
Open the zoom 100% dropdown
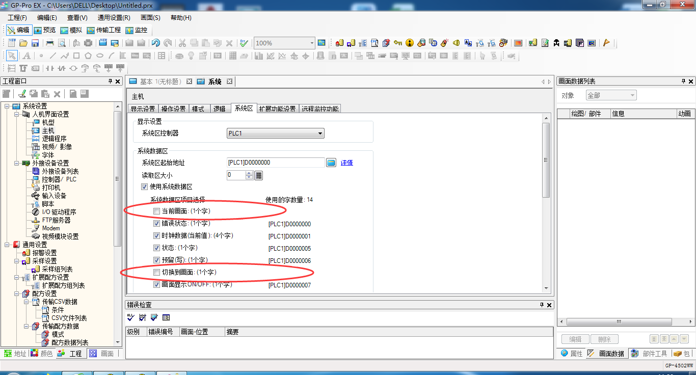[311, 43]
